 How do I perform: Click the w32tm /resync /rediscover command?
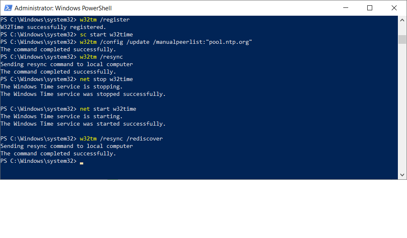[x=121, y=138]
